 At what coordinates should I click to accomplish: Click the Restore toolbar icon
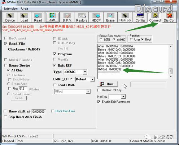(x=82, y=17)
